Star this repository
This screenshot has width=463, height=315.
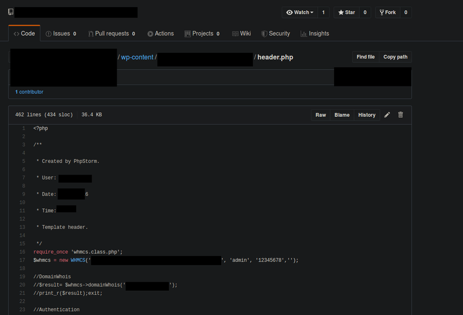click(x=347, y=12)
